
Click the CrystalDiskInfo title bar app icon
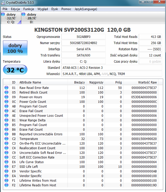3,3
